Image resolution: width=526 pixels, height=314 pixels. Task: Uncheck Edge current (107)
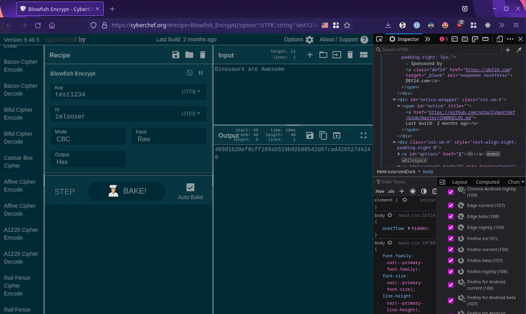tap(451, 205)
